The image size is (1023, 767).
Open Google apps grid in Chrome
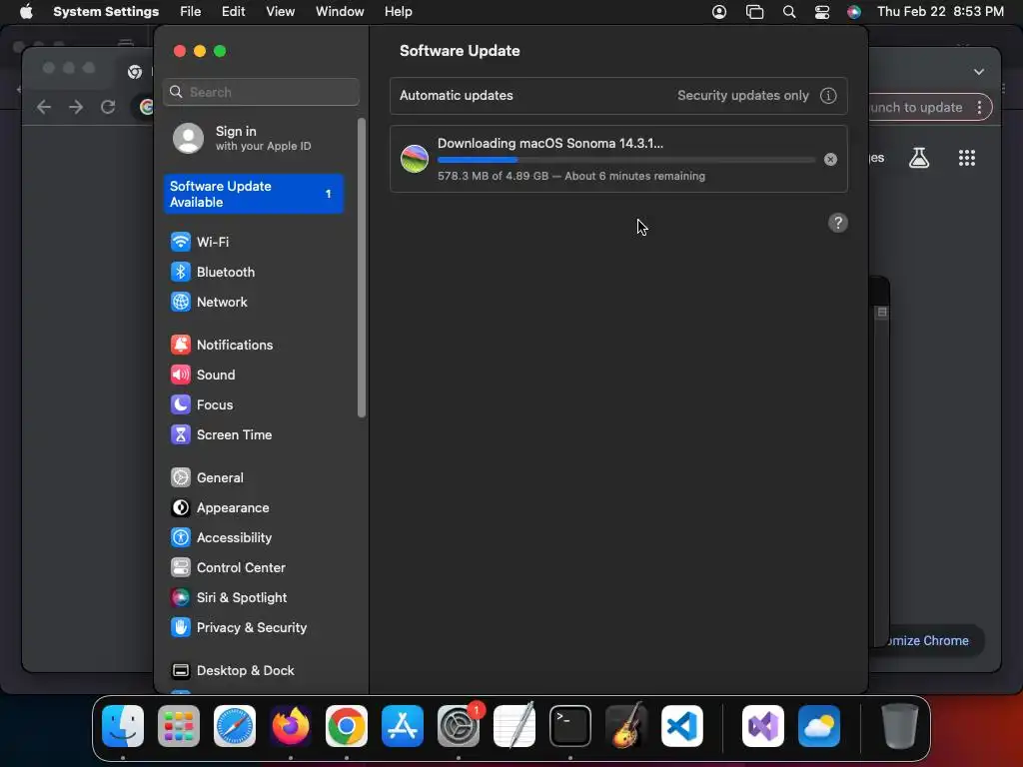pyautogui.click(x=967, y=158)
